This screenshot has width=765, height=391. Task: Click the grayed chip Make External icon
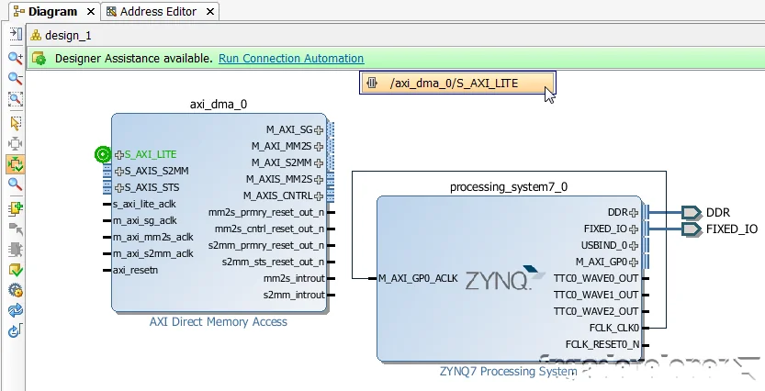click(x=16, y=249)
